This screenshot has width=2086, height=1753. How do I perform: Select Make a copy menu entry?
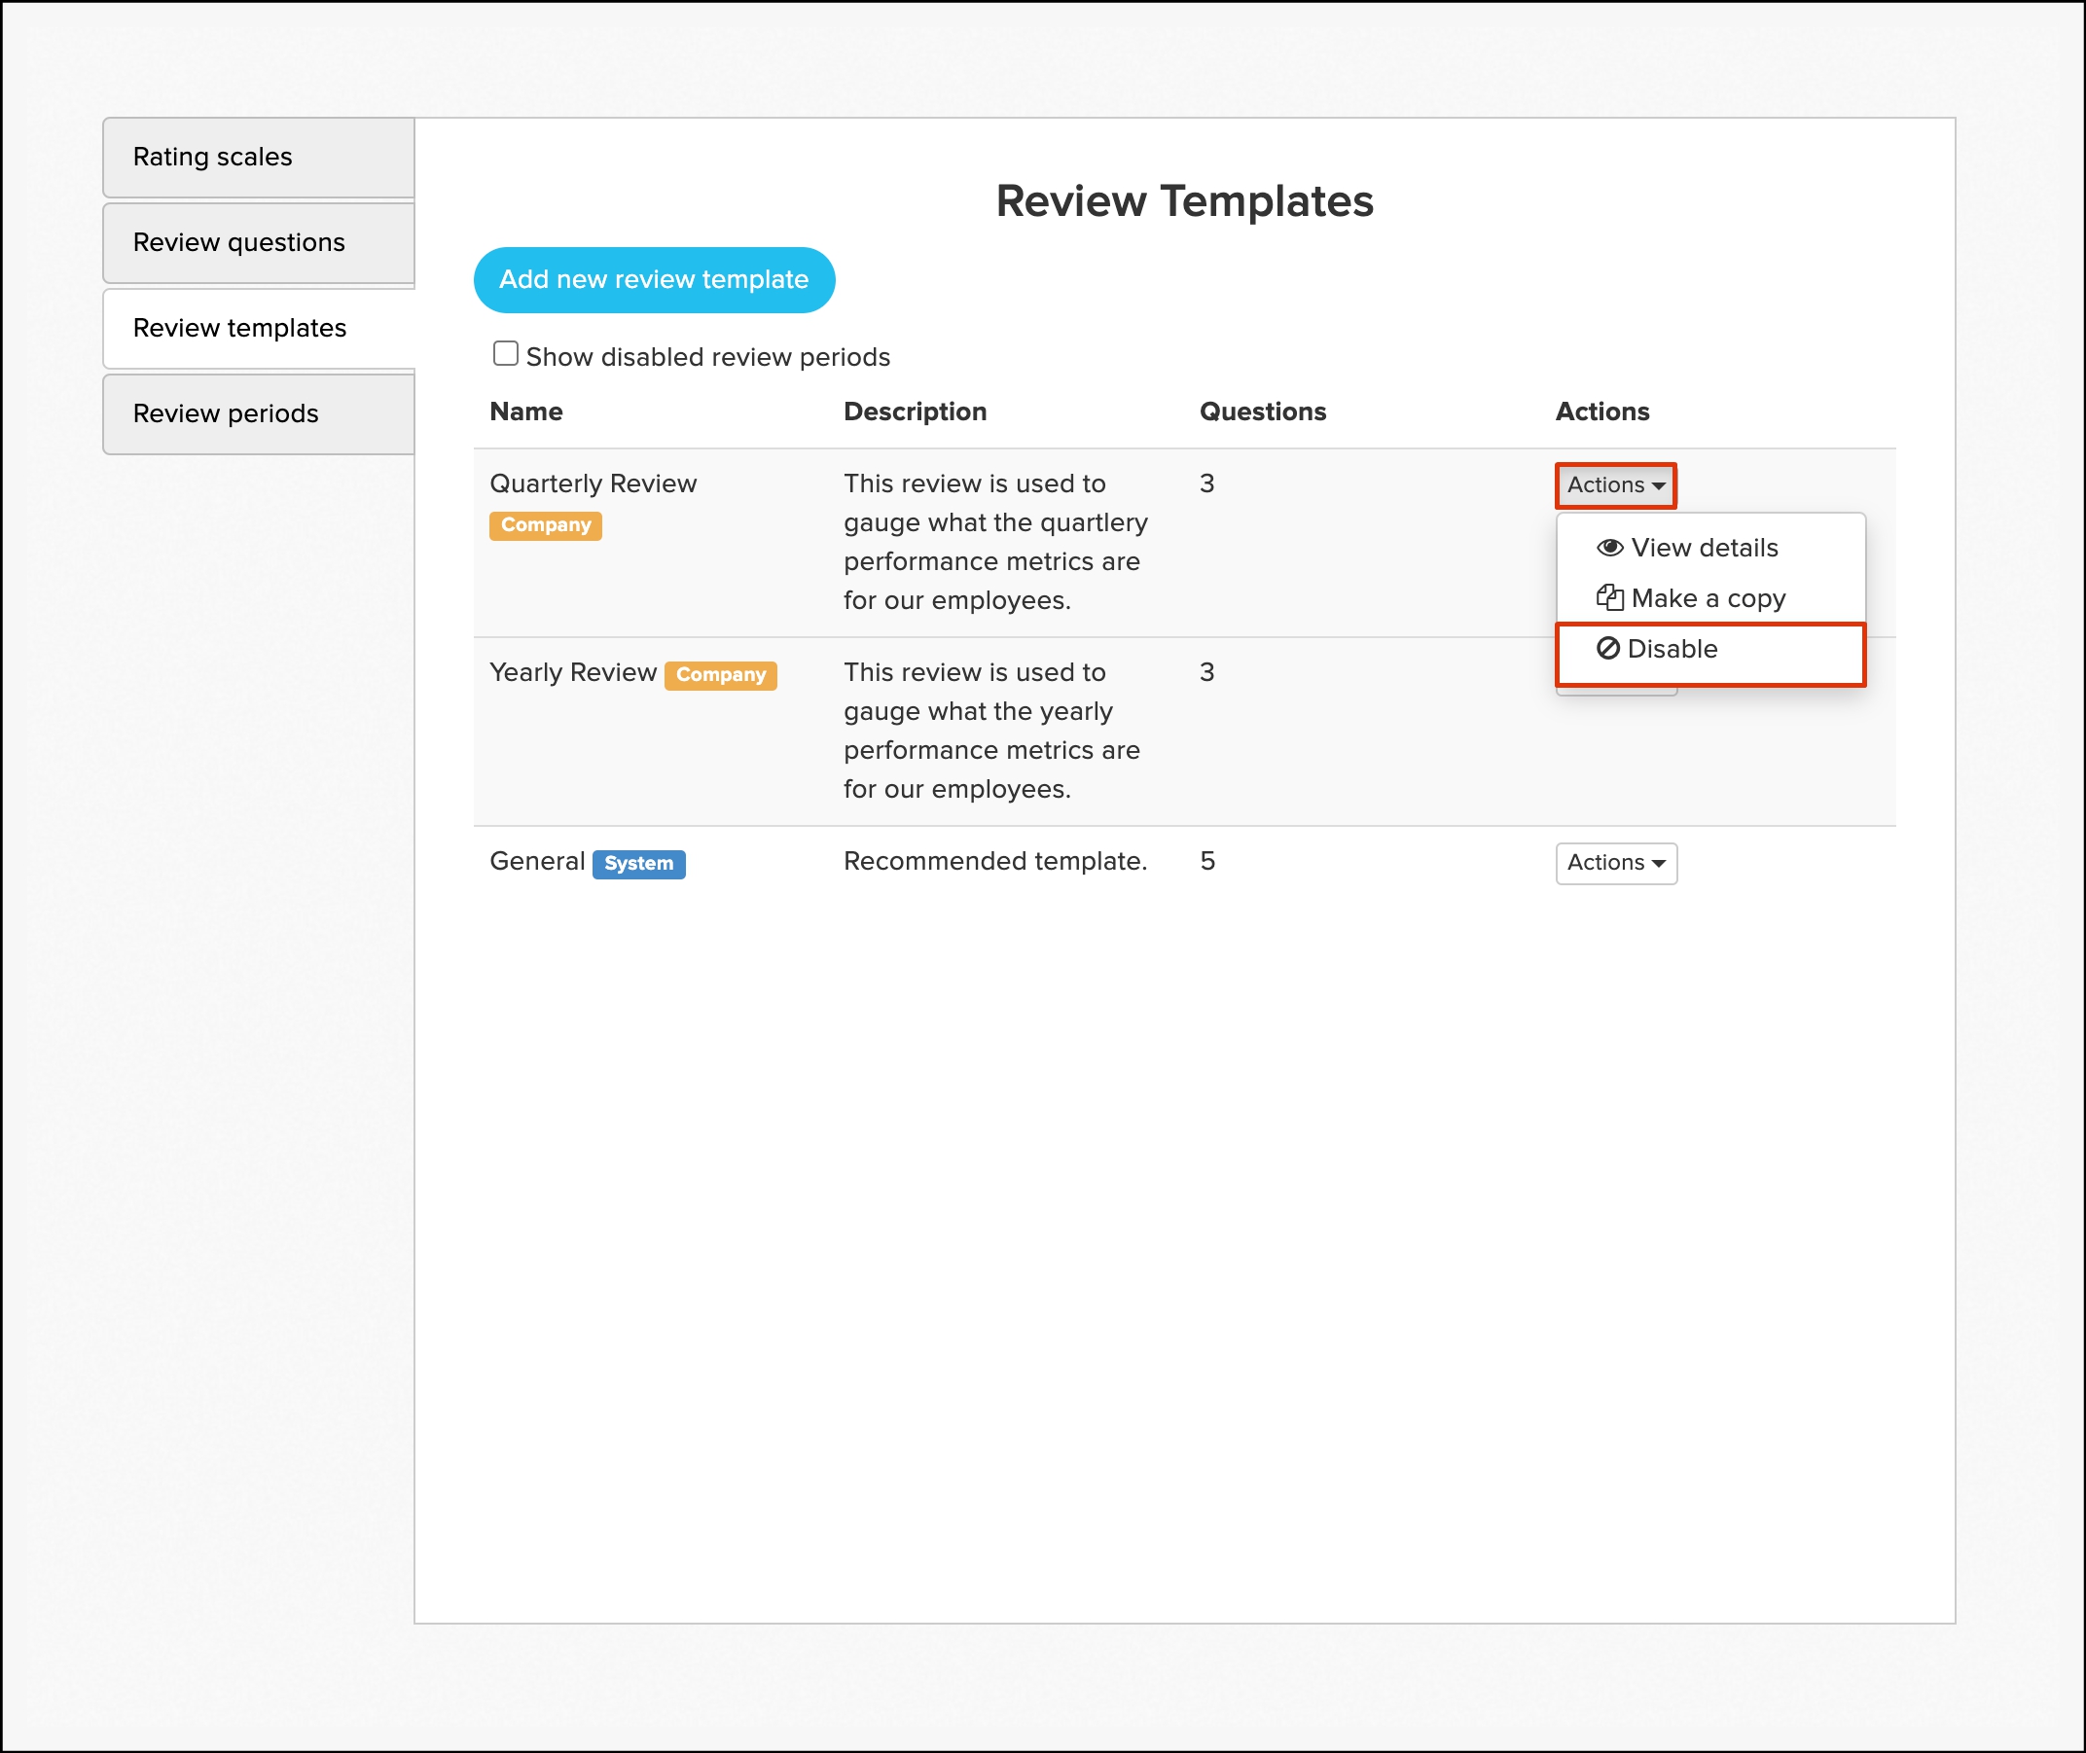click(x=1708, y=598)
